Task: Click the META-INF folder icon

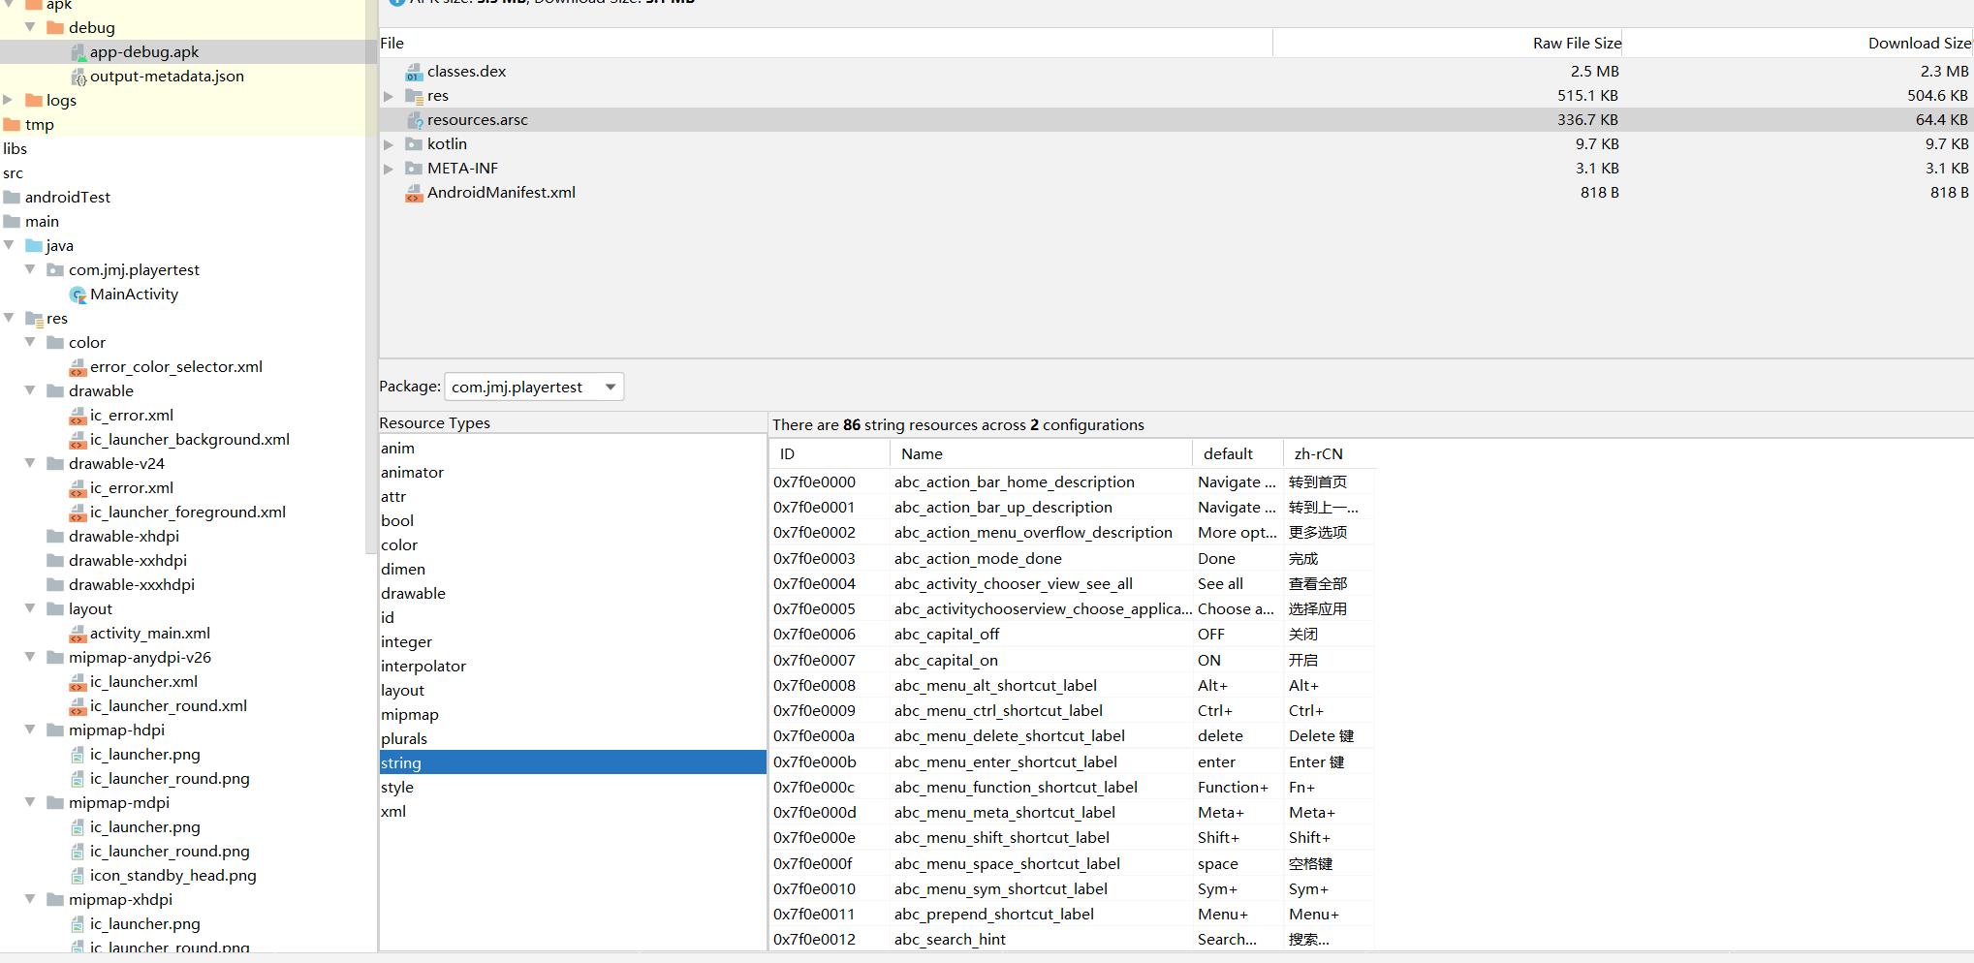Action: [x=414, y=169]
